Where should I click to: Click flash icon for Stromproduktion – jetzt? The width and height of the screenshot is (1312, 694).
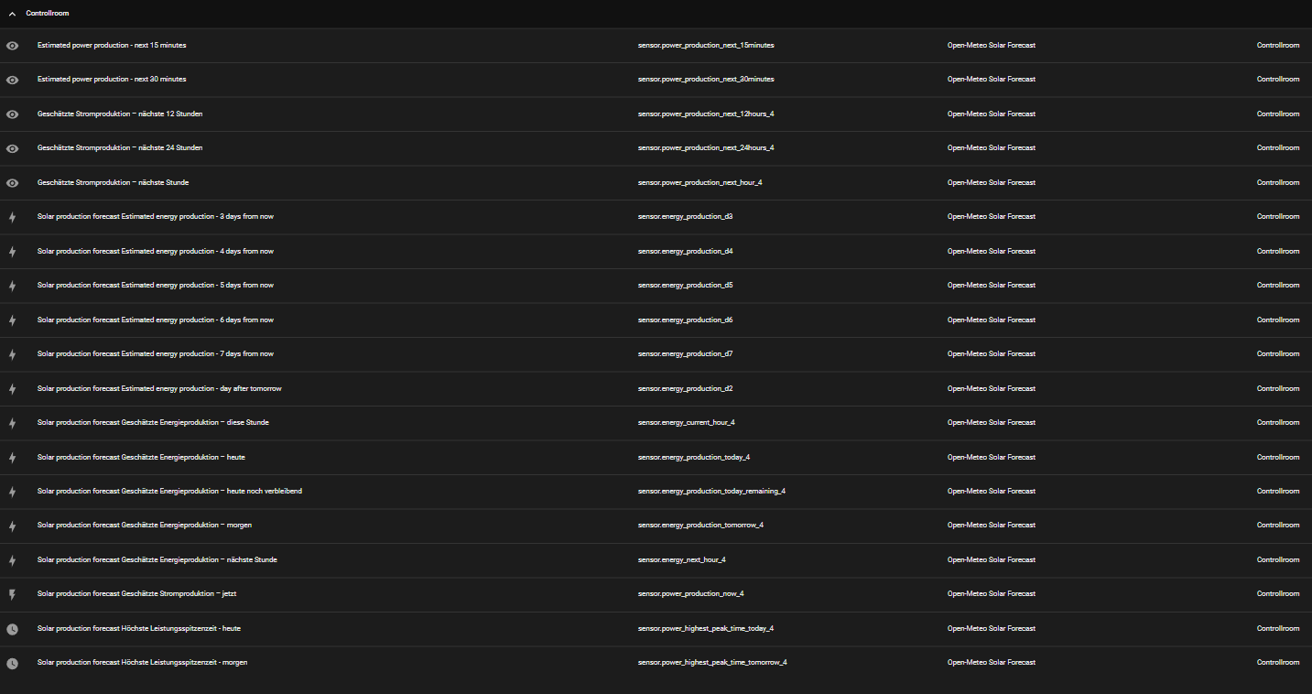click(12, 594)
